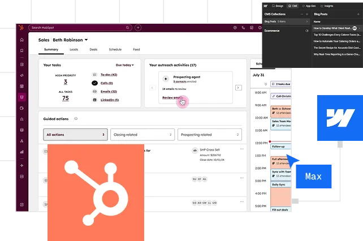The width and height of the screenshot is (363, 241).
Task: Select the Prospecting related filter
Action: coord(210,135)
